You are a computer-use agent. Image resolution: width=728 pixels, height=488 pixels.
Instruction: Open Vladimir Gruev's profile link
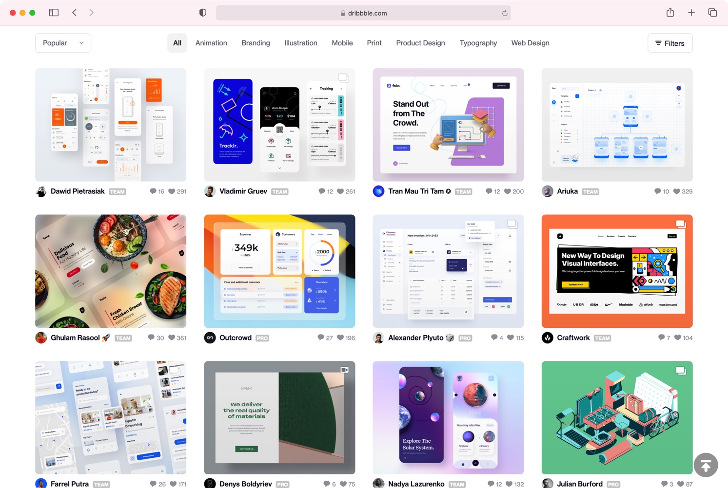point(243,191)
